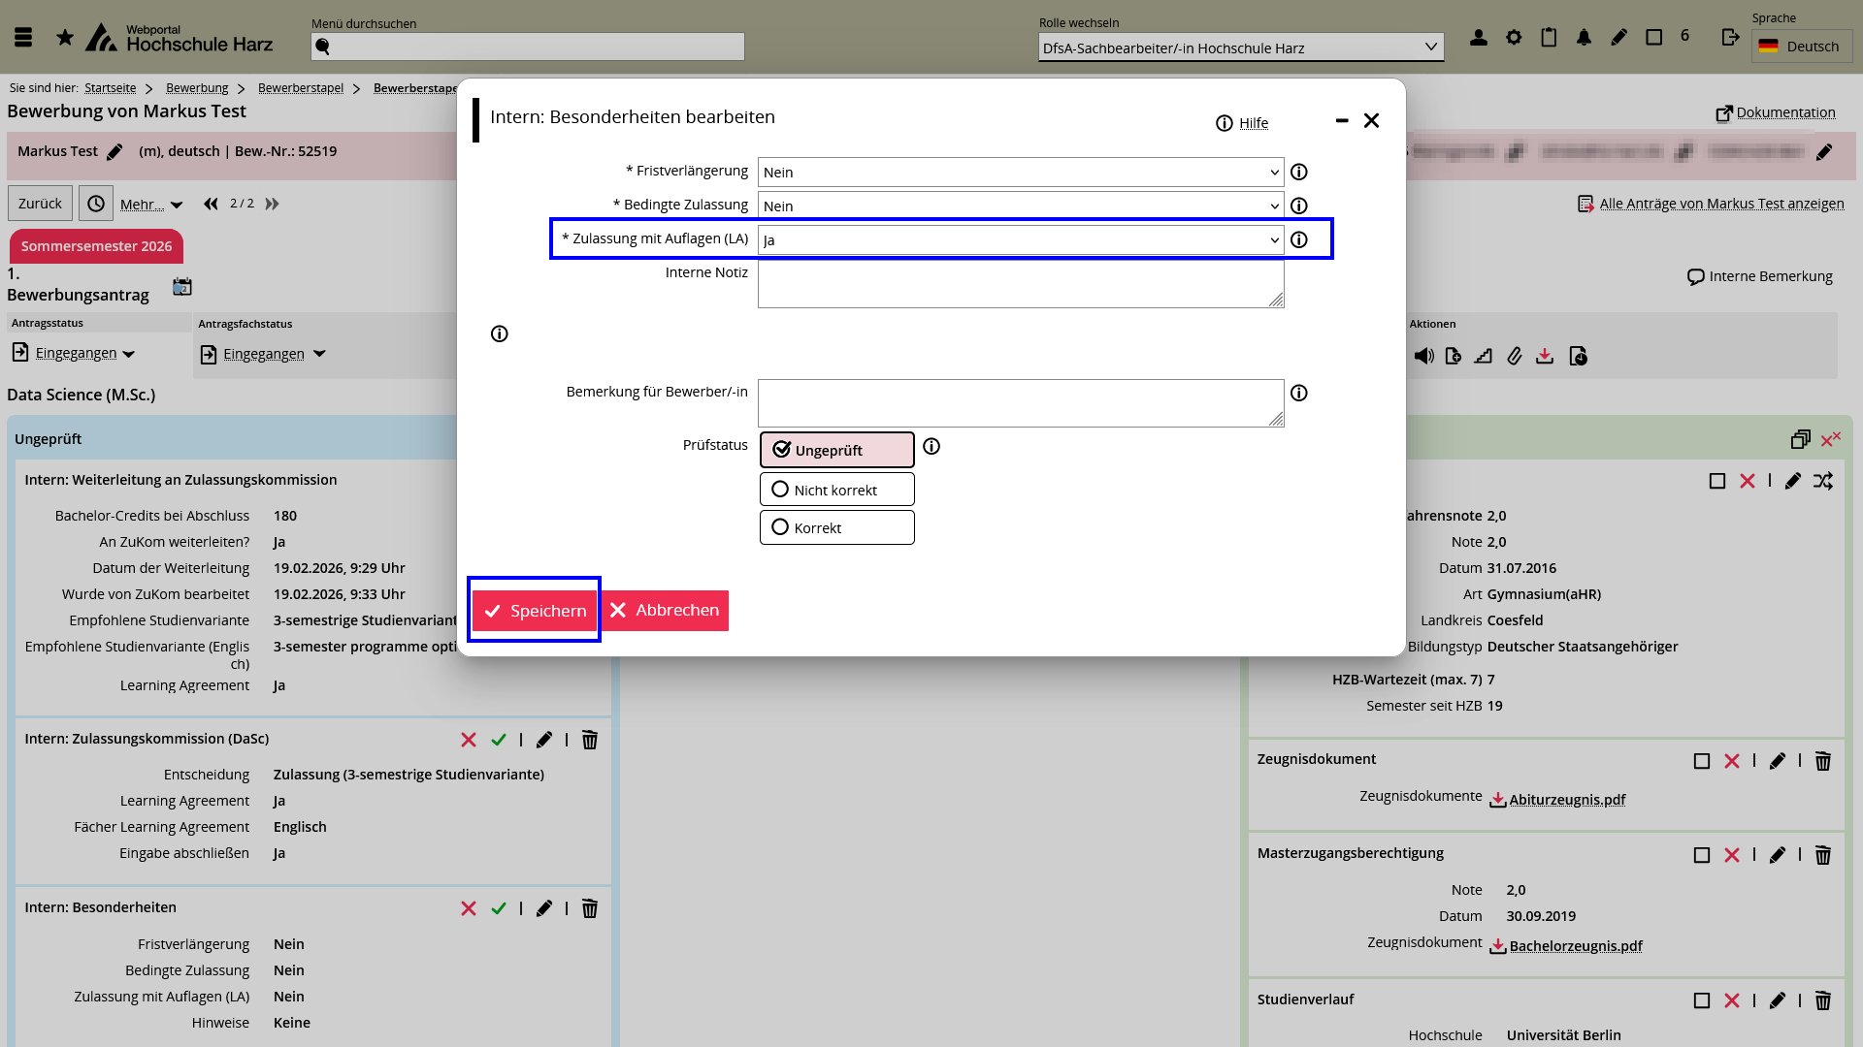Click the megaphone icon under Aktionen

click(1423, 357)
